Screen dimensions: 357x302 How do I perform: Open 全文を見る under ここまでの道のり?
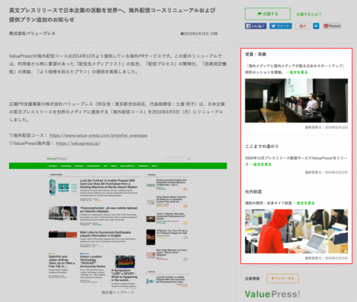point(261,165)
